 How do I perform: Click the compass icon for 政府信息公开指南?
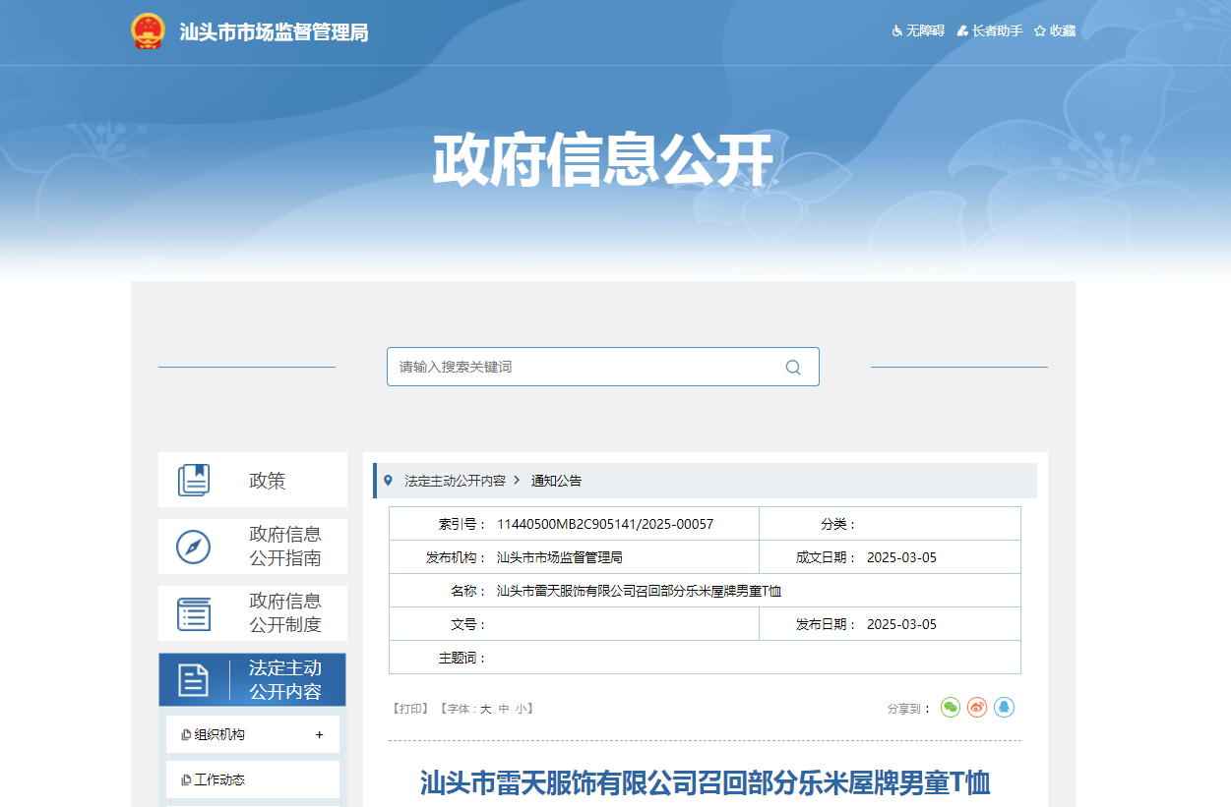194,547
